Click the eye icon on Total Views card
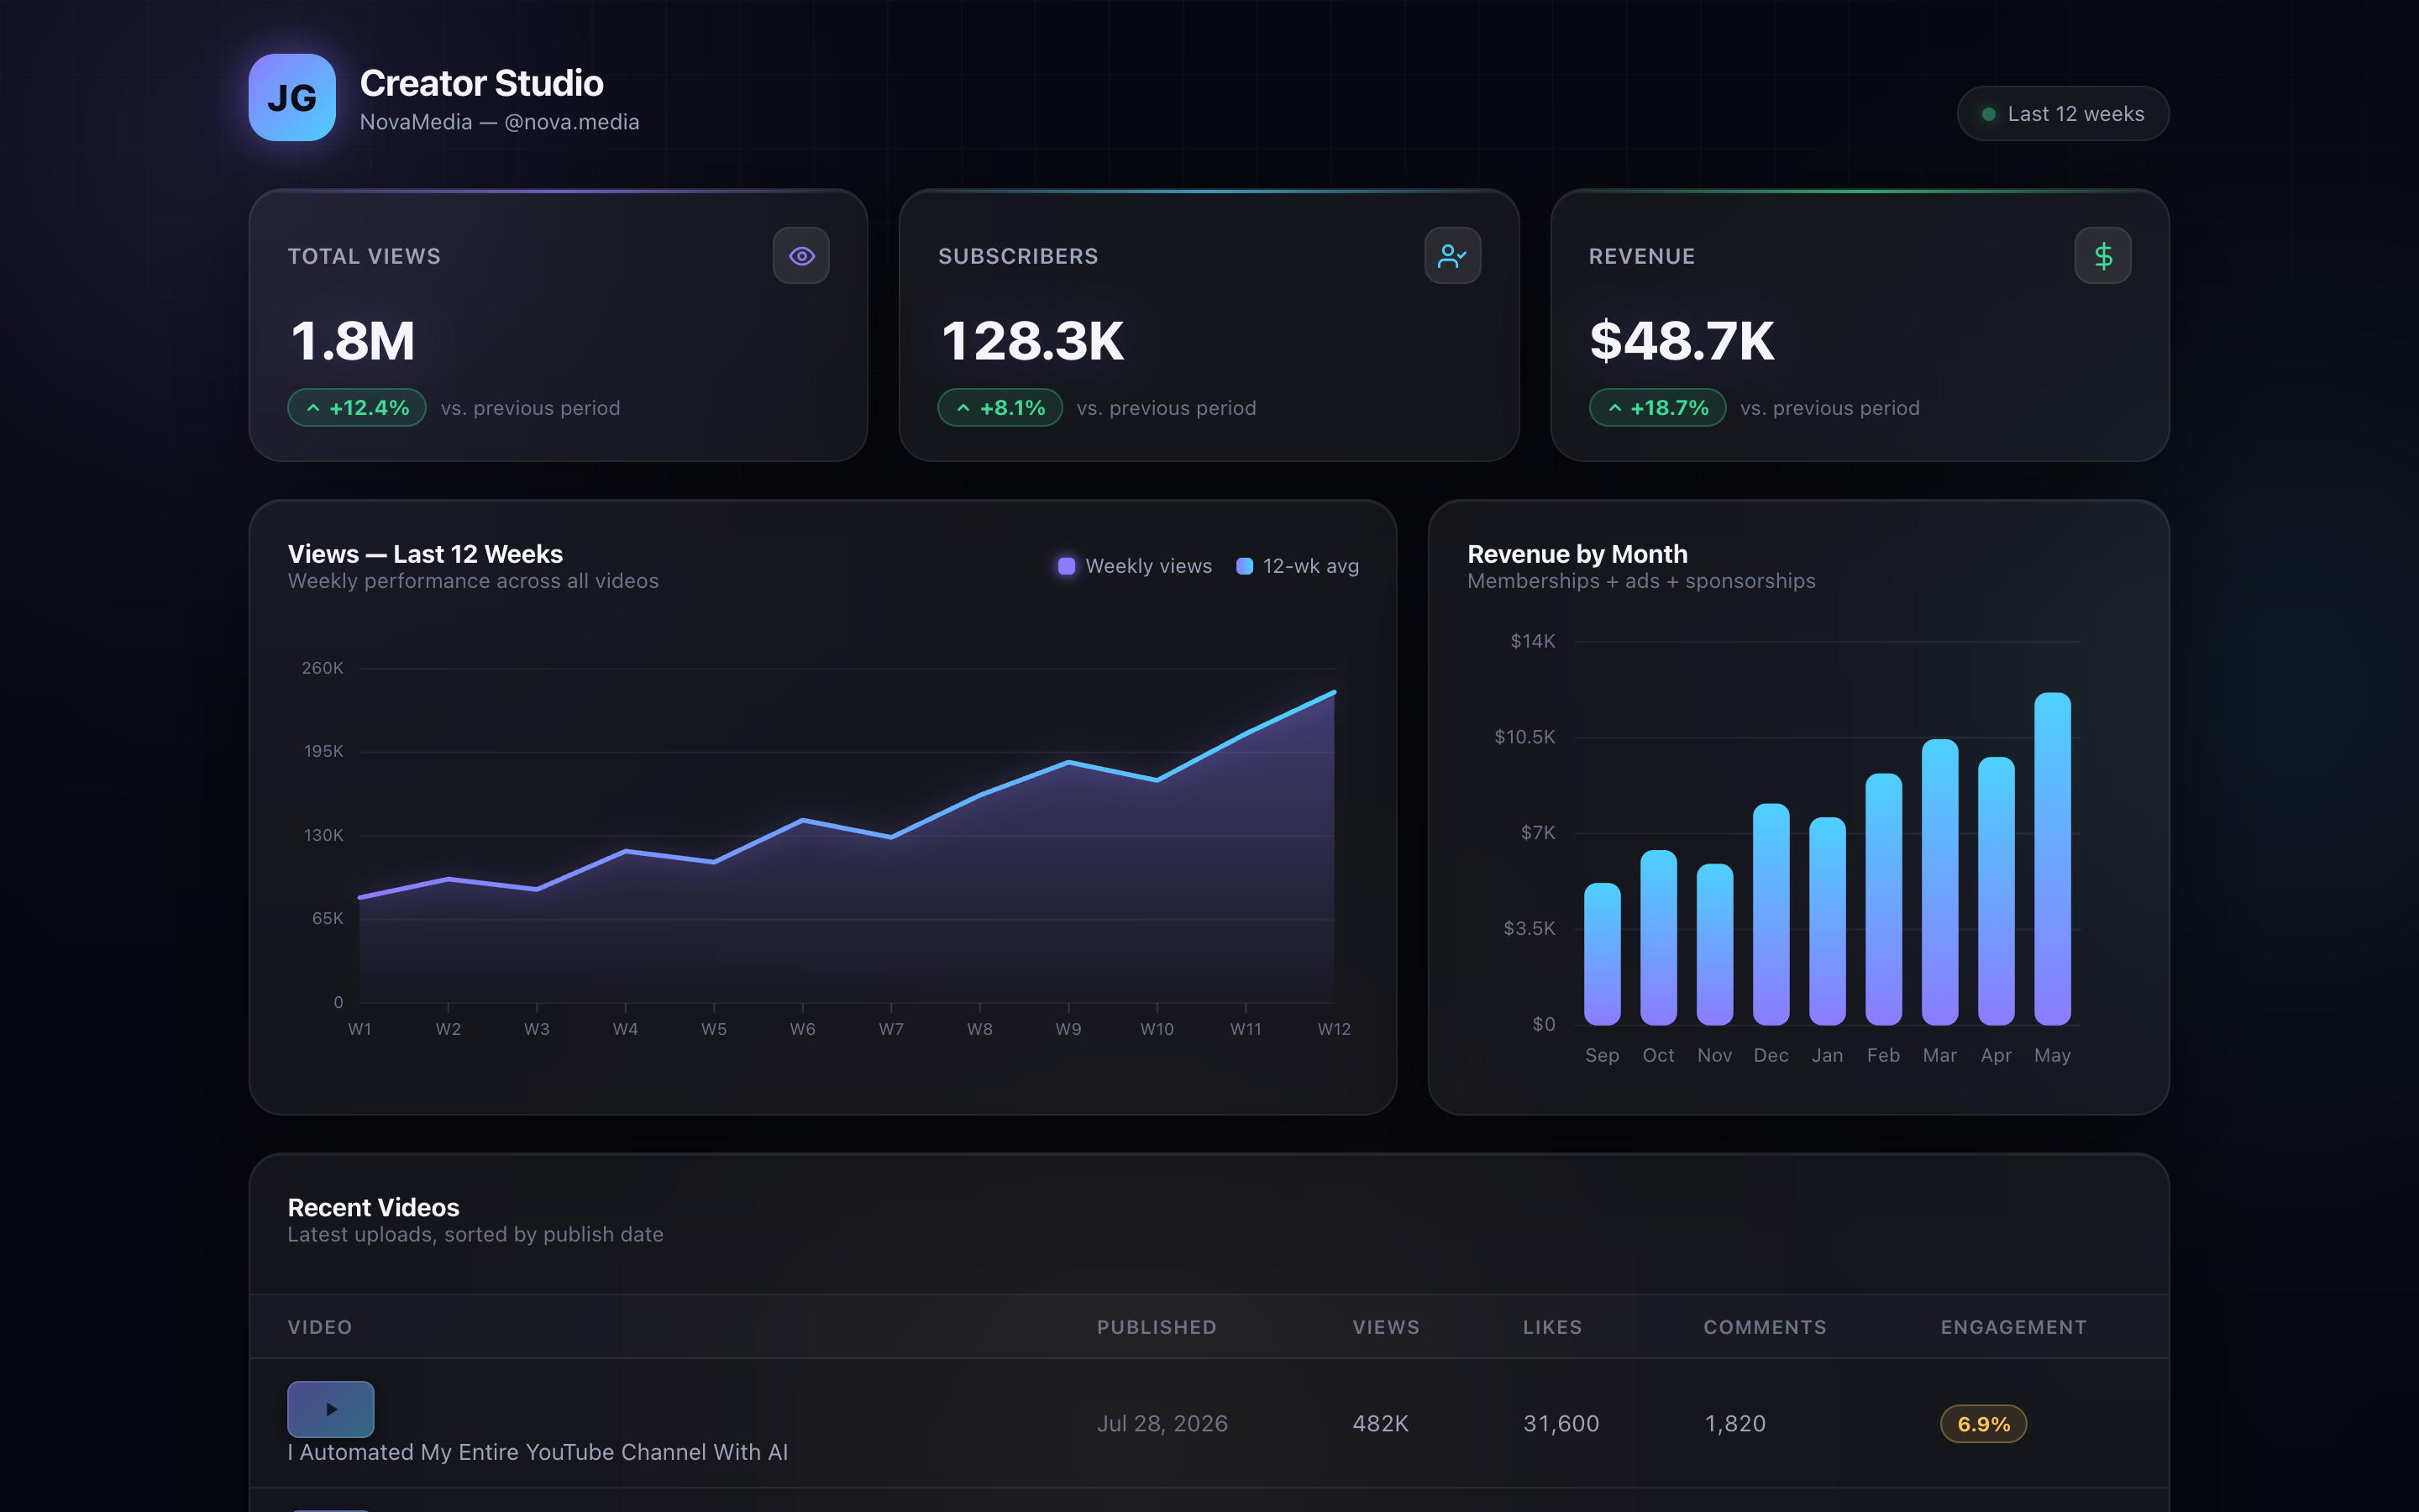The width and height of the screenshot is (2419, 1512). click(x=800, y=256)
